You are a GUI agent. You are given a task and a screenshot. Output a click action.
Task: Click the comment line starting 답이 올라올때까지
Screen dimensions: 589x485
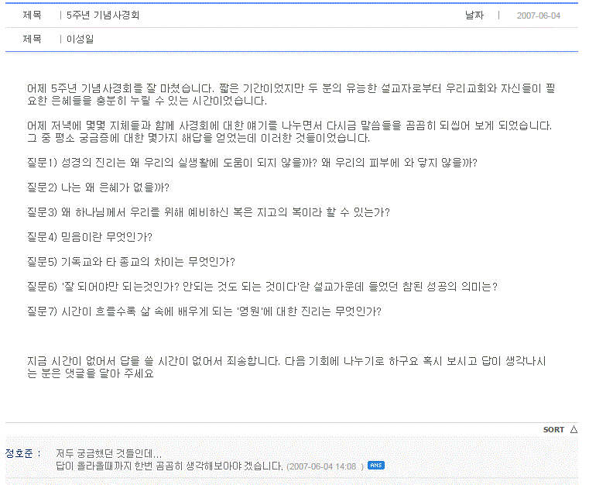click(x=169, y=466)
